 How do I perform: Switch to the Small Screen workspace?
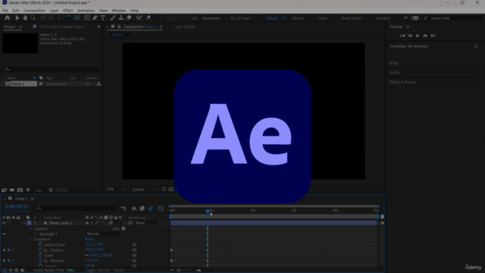click(352, 18)
